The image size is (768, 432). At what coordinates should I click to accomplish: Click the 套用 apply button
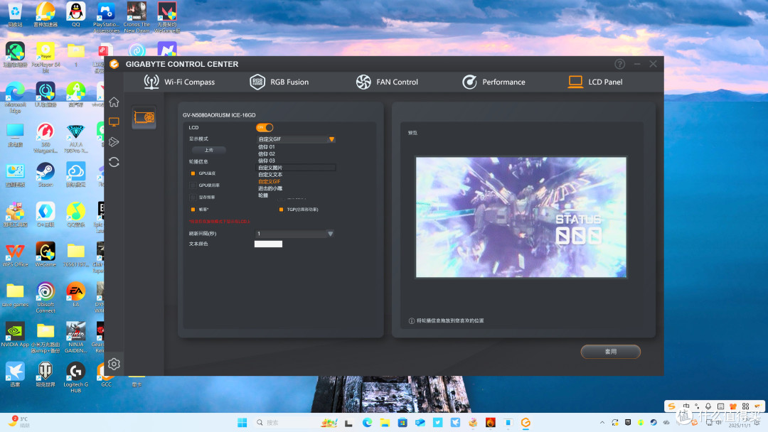click(x=611, y=351)
